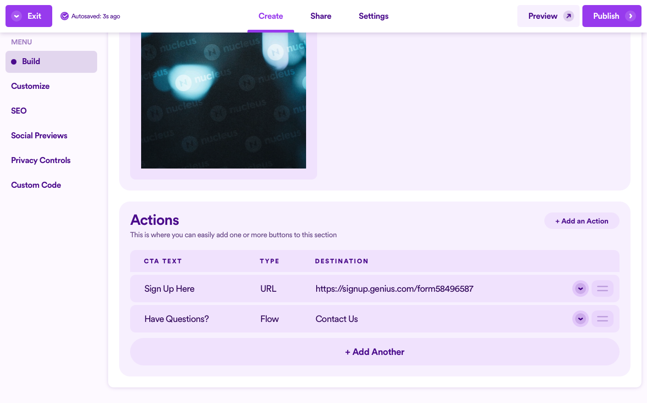Click the nucleus image thumbnail
Screen dimensions: 647x403
pyautogui.click(x=224, y=100)
